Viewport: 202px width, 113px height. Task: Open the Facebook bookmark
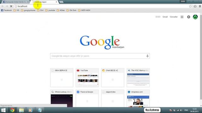6,10
